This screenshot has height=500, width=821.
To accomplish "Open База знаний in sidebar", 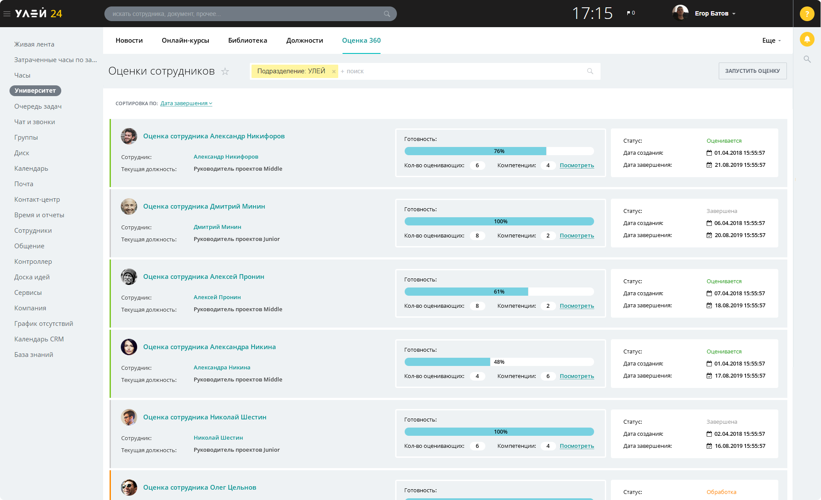I will click(x=34, y=355).
